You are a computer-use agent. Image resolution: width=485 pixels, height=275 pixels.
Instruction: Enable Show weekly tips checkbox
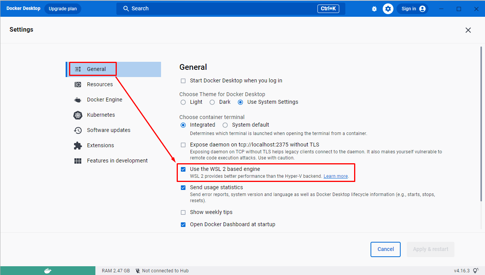pos(183,212)
